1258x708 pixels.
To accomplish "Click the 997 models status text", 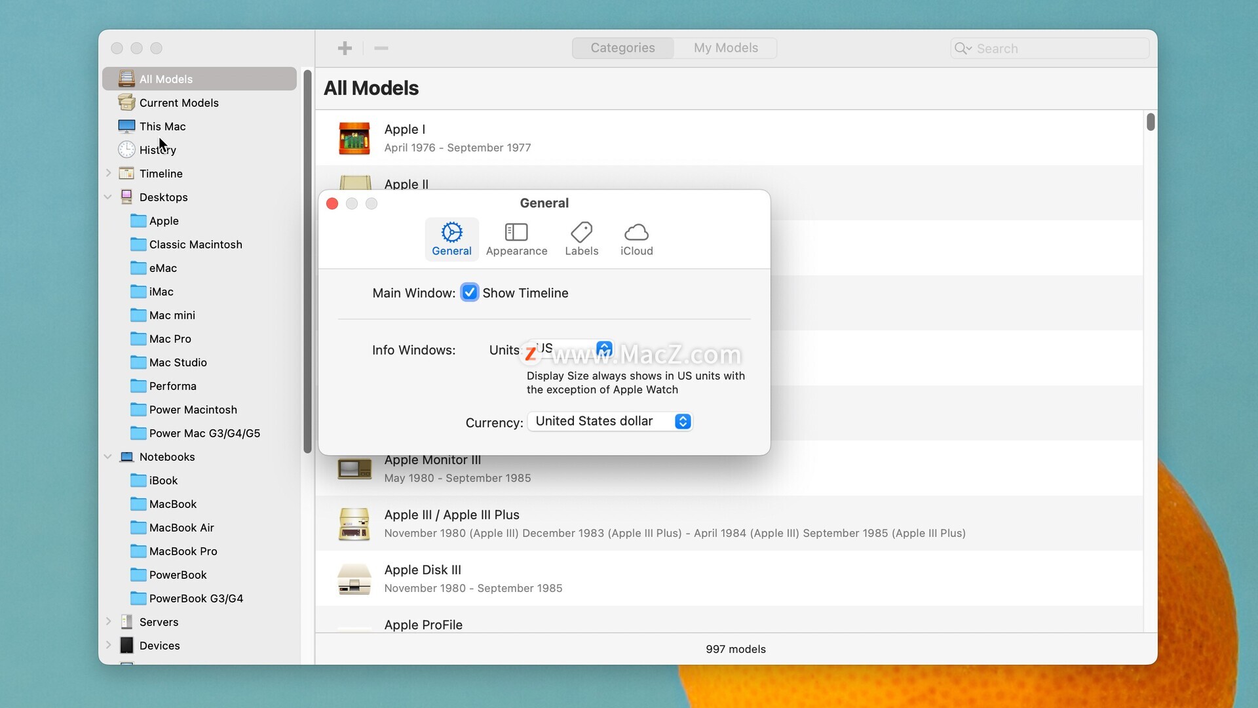I will pyautogui.click(x=736, y=649).
